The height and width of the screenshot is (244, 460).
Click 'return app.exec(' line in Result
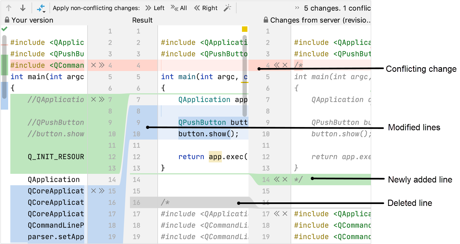(213, 157)
